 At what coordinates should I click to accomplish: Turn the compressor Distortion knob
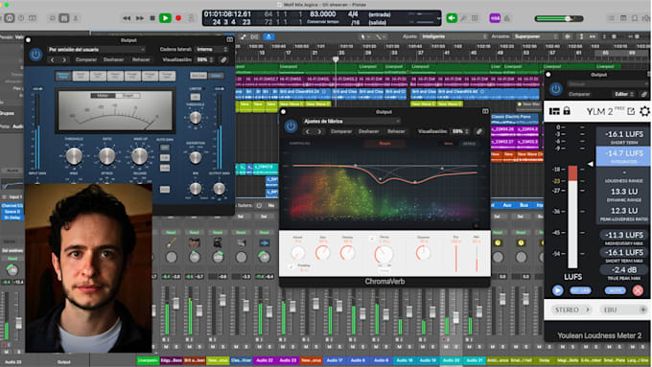pyautogui.click(x=195, y=157)
